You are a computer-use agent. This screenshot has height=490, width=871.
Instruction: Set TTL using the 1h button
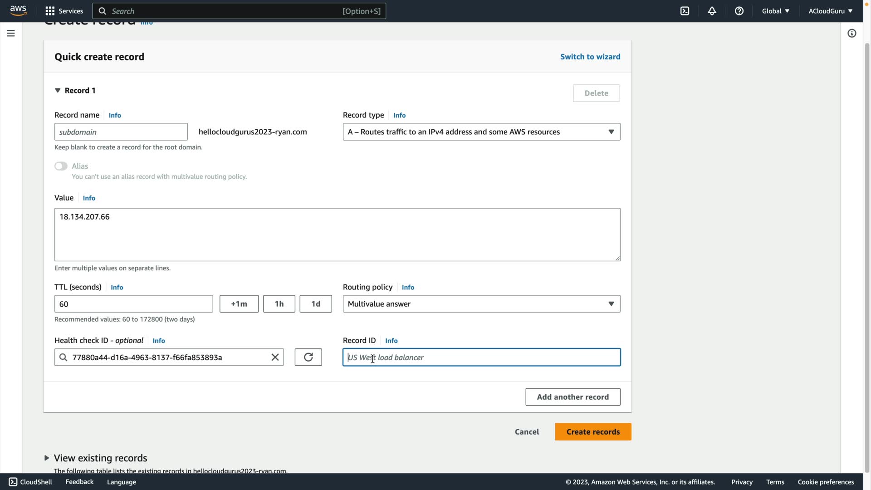click(x=279, y=304)
